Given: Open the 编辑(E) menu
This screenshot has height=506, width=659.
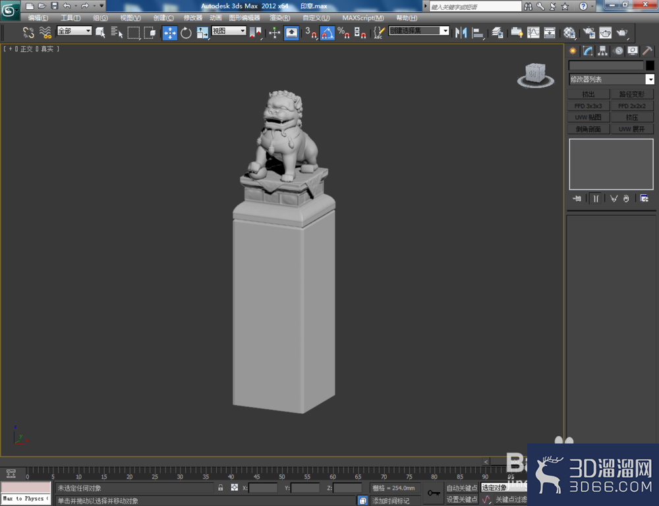Looking at the screenshot, I should (38, 18).
